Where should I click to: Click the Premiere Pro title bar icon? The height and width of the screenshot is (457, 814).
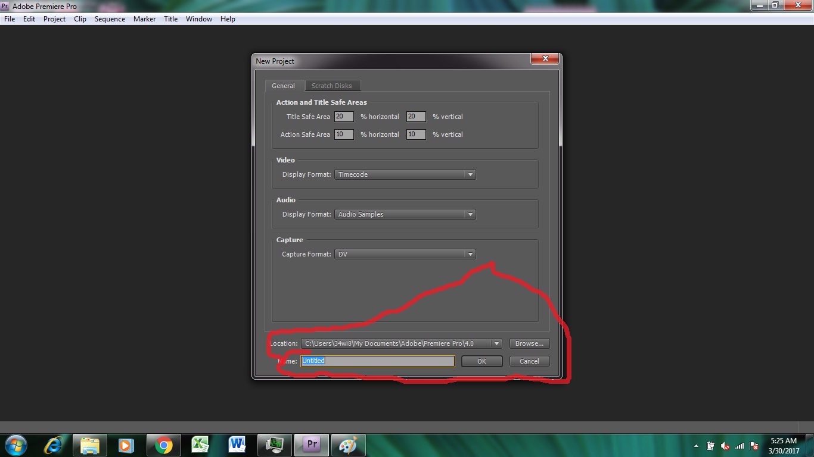tap(5, 6)
